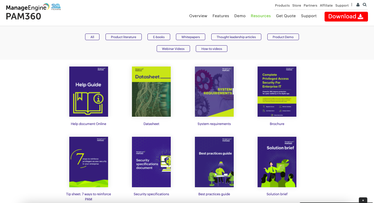Select the Resources menu item
The width and height of the screenshot is (374, 203).
tap(261, 16)
